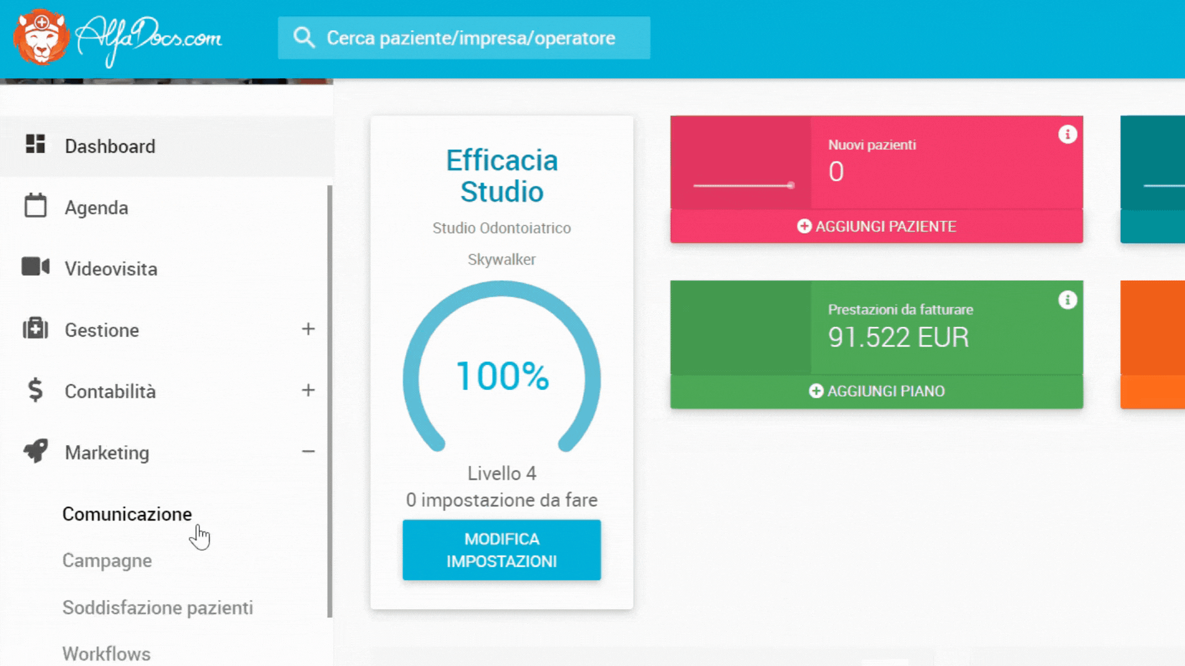Select Workflows under Marketing
Image resolution: width=1185 pixels, height=666 pixels.
point(106,654)
